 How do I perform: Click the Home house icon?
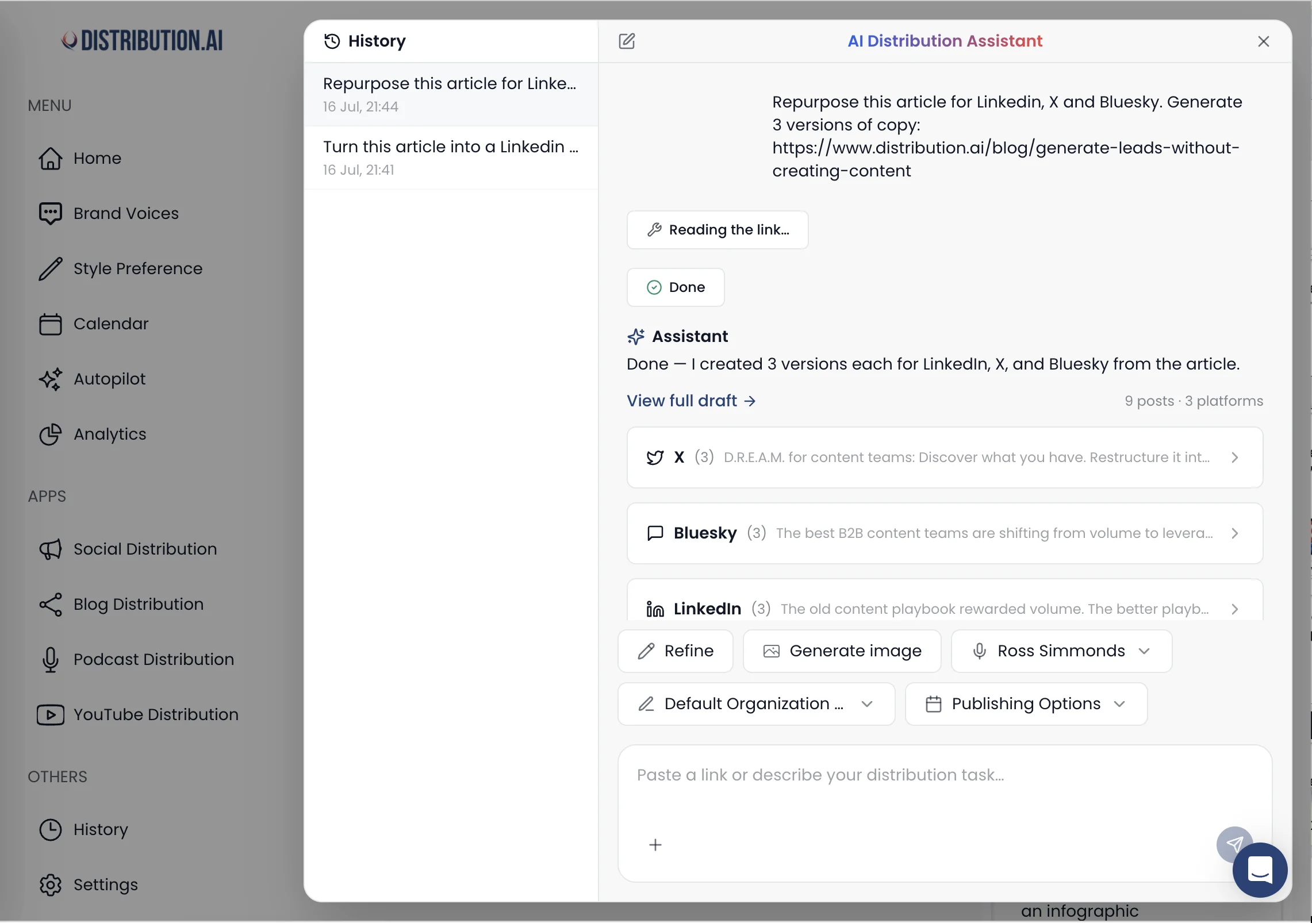51,158
